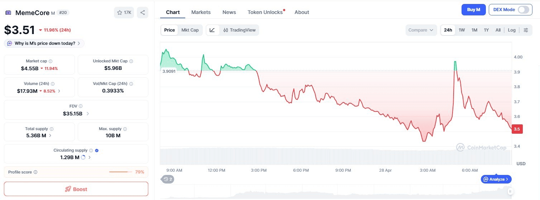Open the Compare dropdown
540x200 pixels.
click(x=421, y=30)
